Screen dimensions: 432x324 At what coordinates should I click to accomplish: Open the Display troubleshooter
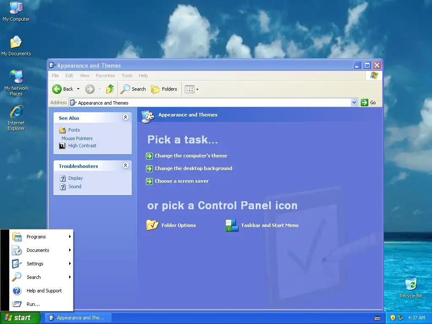[x=76, y=178]
